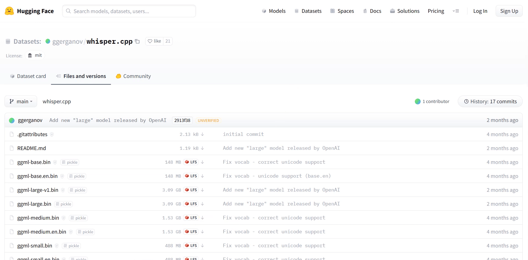
Task: Open the Solutions menu
Action: (405, 11)
